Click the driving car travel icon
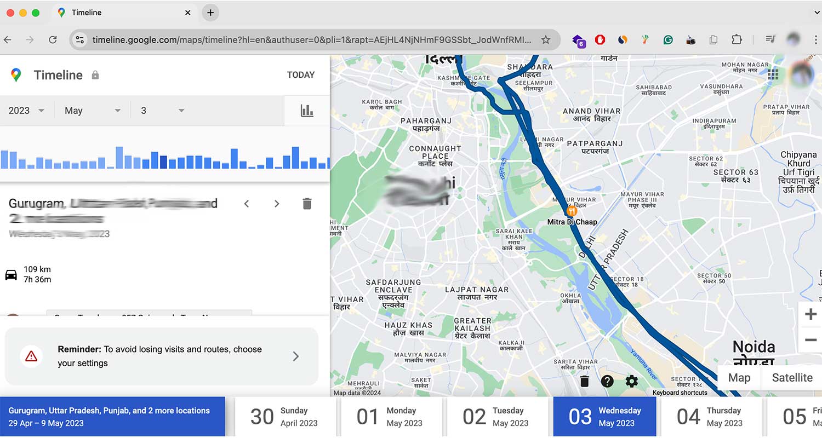Viewport: 822px width, 438px height. click(x=10, y=274)
